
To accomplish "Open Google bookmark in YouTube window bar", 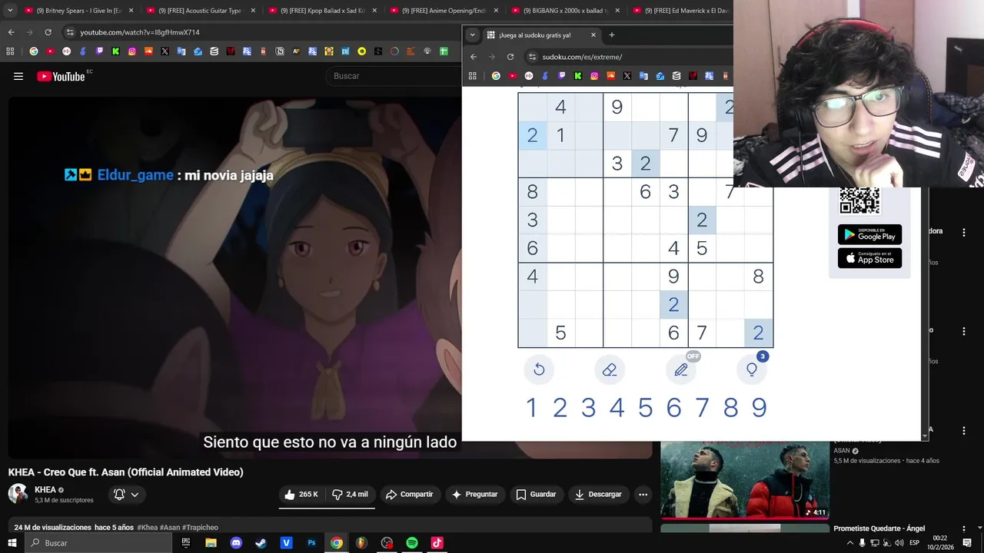I will point(33,51).
